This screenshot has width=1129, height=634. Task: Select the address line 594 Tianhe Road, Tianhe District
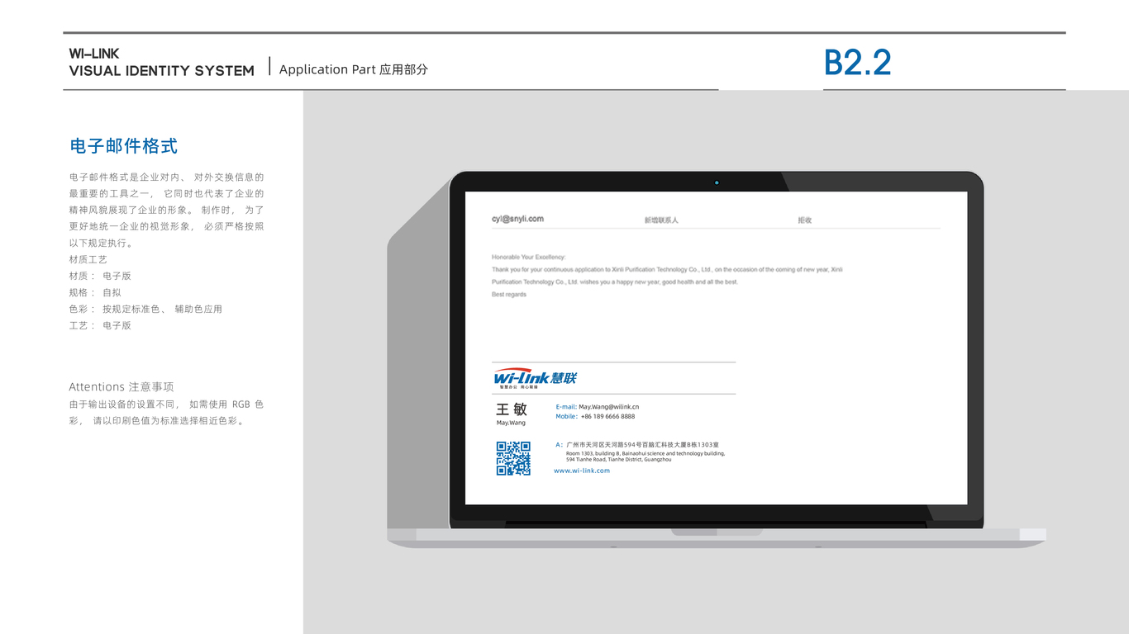pos(619,459)
